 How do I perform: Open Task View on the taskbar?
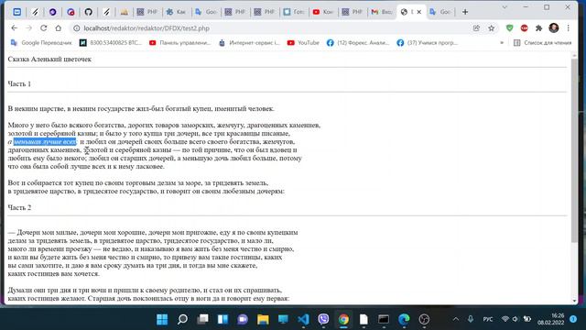click(202, 319)
